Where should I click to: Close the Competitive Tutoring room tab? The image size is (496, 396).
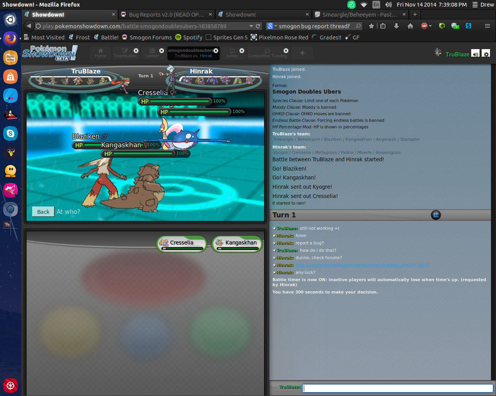[286, 51]
